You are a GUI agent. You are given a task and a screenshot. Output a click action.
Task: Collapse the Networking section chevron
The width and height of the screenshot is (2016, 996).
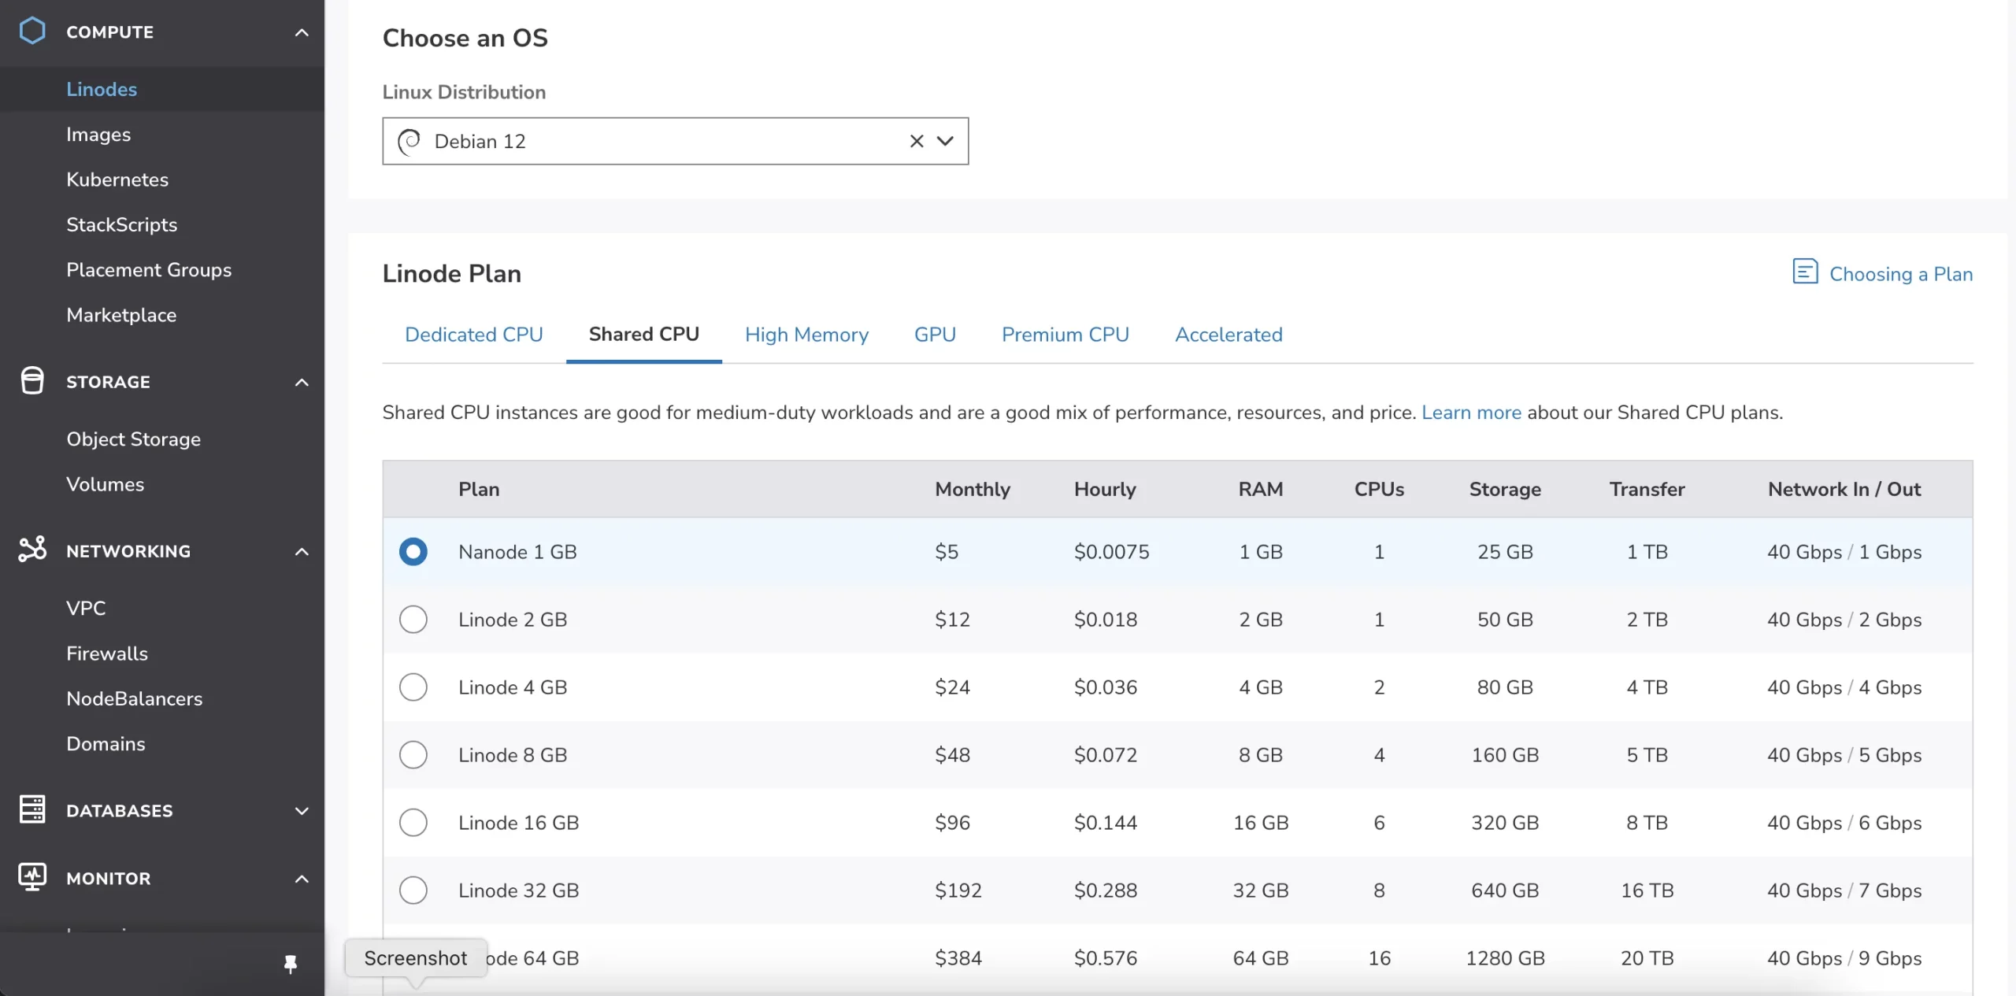tap(302, 551)
